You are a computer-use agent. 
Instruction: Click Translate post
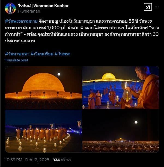[x=16, y=60]
